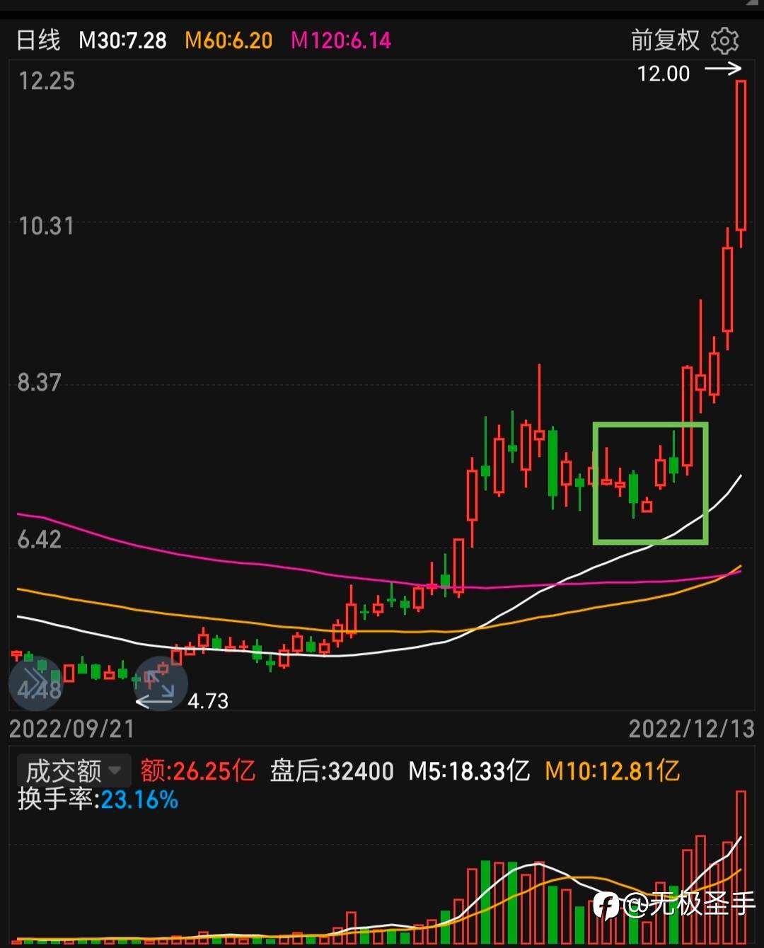Screen dimensions: 764x948
Task: Tap the M30:7.28 moving average label
Action: (122, 40)
